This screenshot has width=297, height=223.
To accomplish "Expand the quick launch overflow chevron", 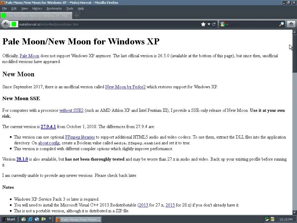I will (x=50, y=218).
